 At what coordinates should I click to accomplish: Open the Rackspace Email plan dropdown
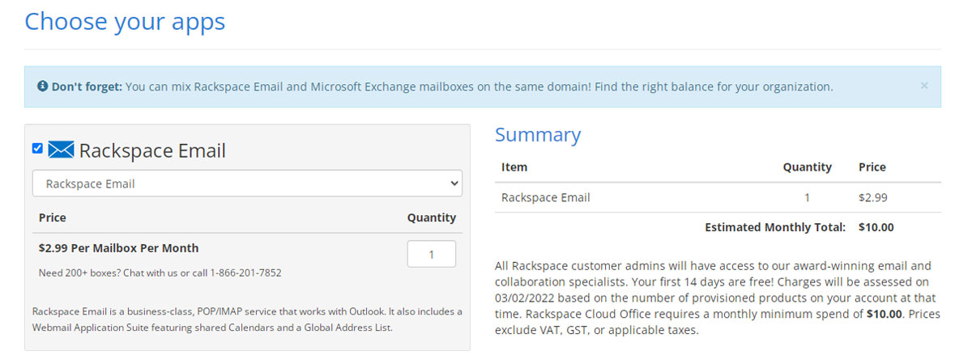click(x=247, y=184)
